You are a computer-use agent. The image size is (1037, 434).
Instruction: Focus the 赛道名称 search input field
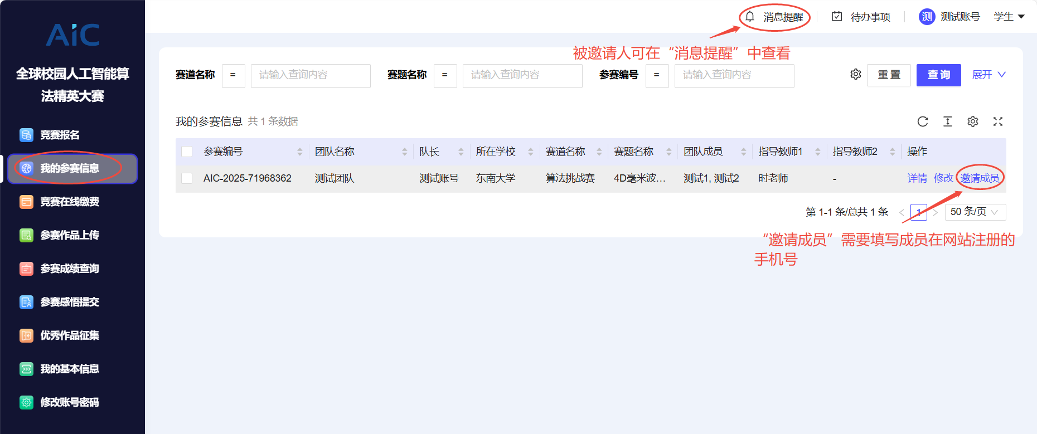311,75
